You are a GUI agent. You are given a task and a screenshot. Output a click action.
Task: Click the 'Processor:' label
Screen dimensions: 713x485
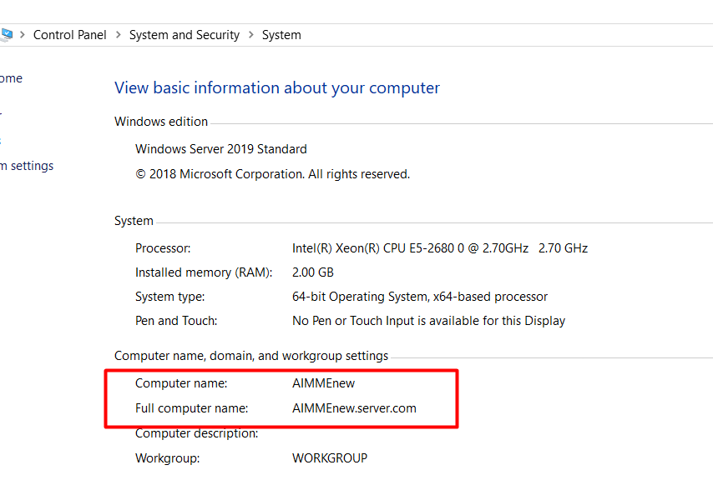(163, 248)
